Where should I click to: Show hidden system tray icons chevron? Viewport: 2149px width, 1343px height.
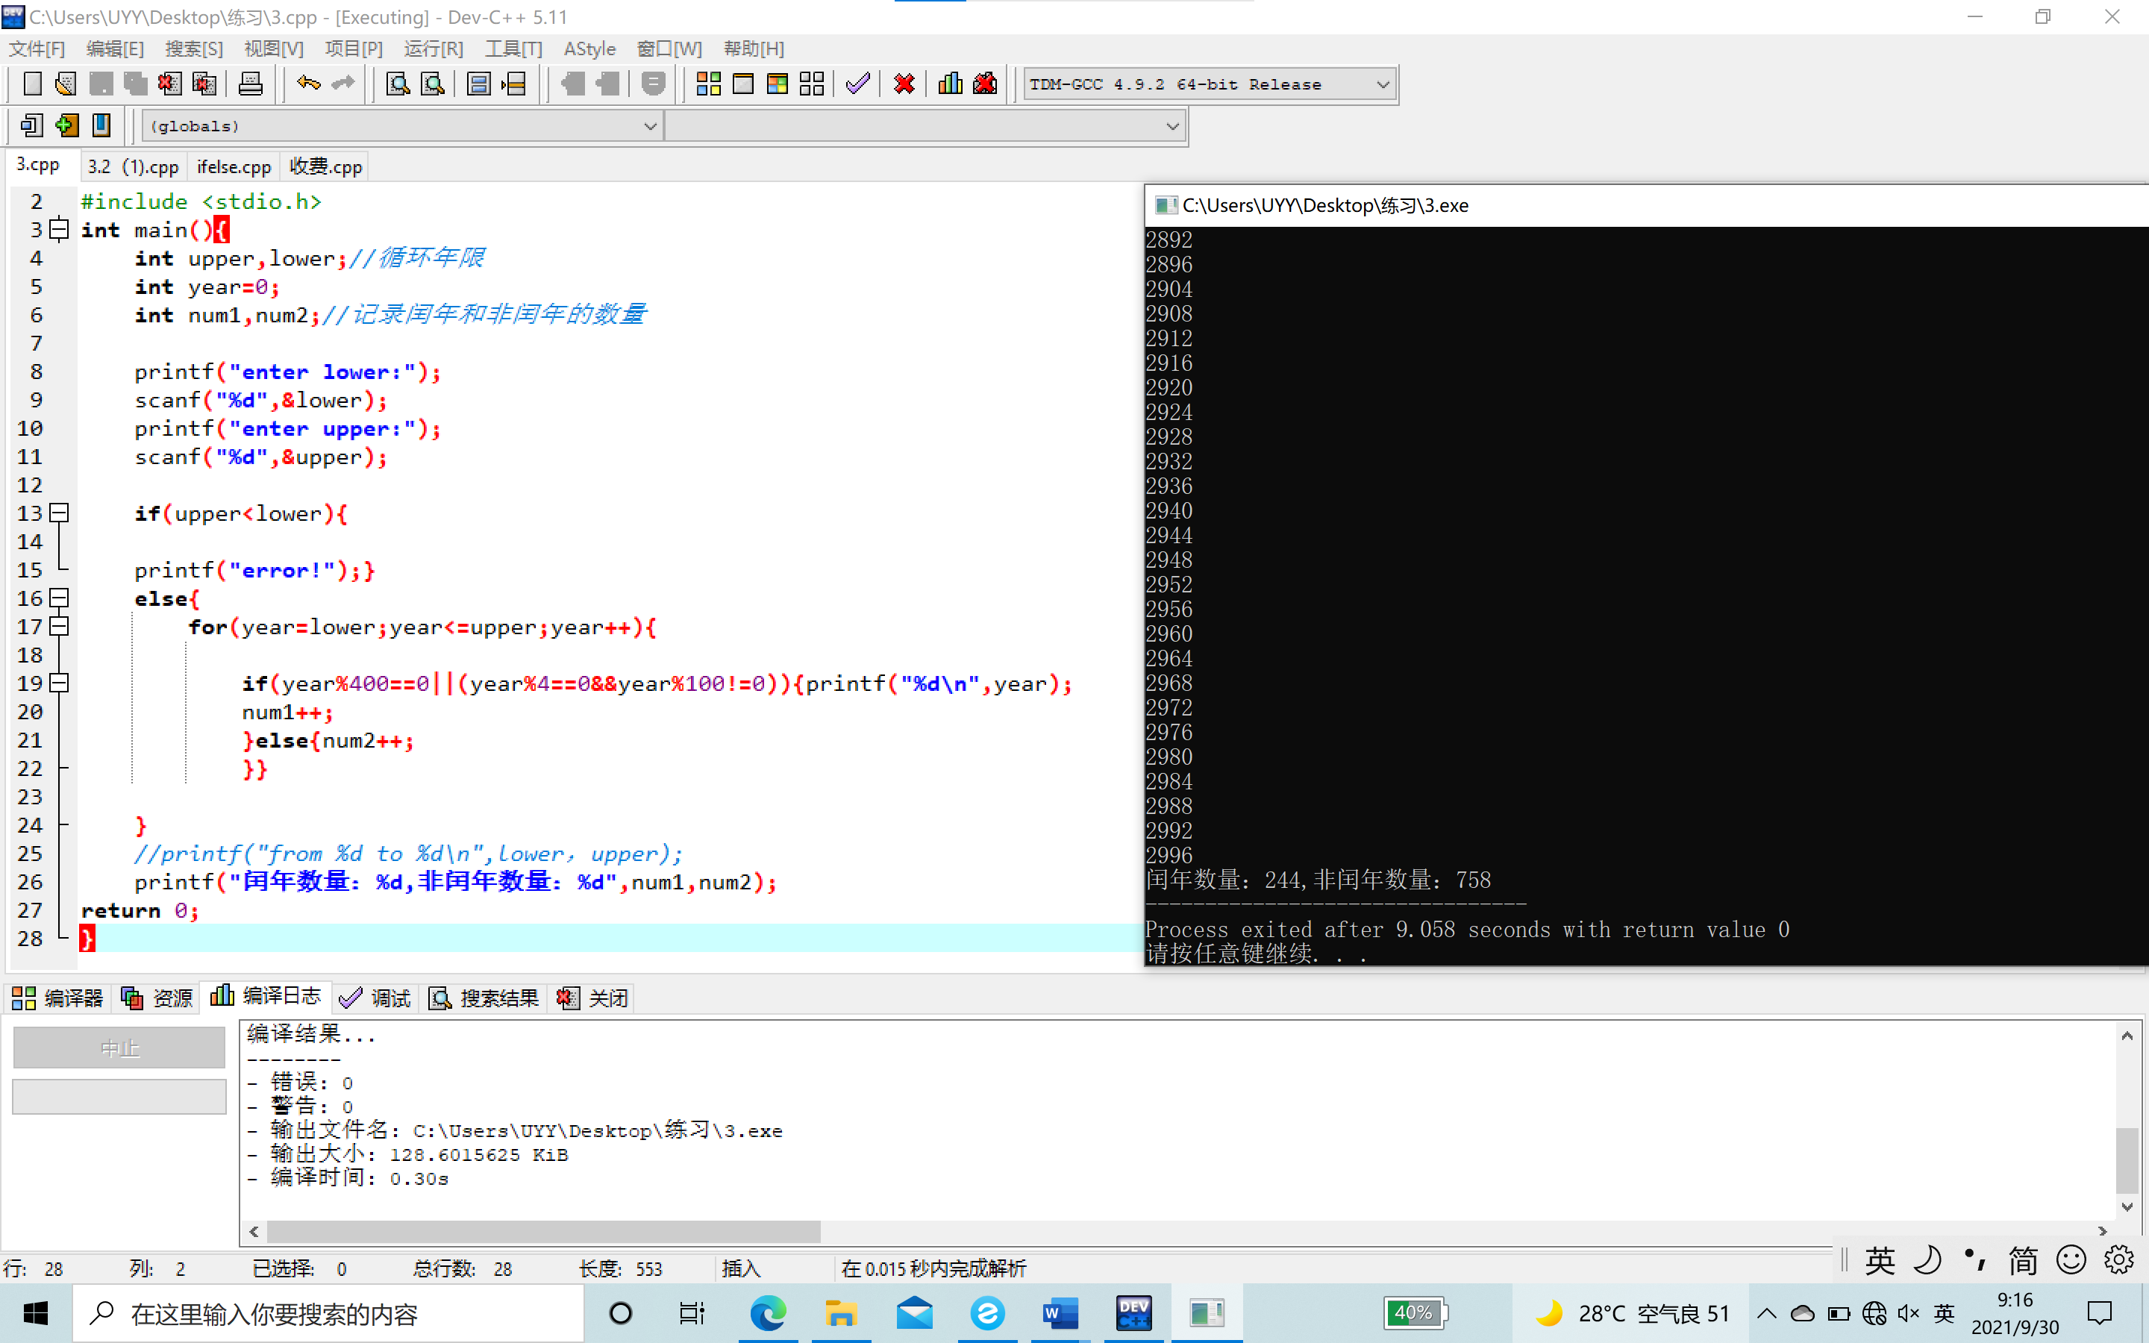1766,1313
